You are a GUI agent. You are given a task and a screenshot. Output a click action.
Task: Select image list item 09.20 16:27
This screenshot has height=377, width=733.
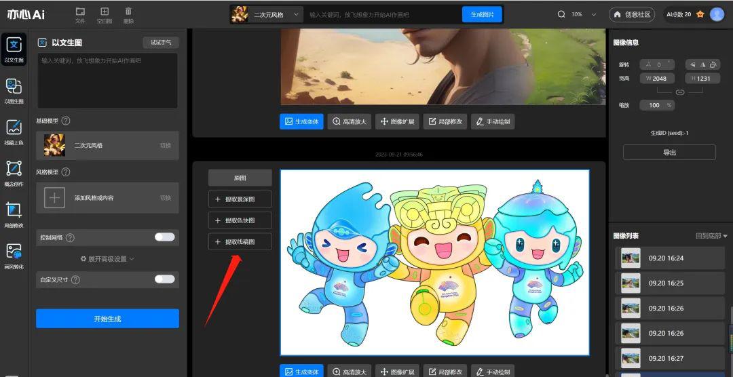tap(669, 358)
